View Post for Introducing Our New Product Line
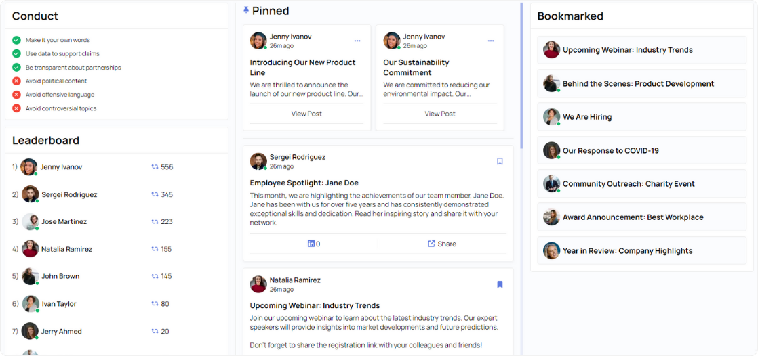Screen dimensions: 758x356 click(306, 114)
